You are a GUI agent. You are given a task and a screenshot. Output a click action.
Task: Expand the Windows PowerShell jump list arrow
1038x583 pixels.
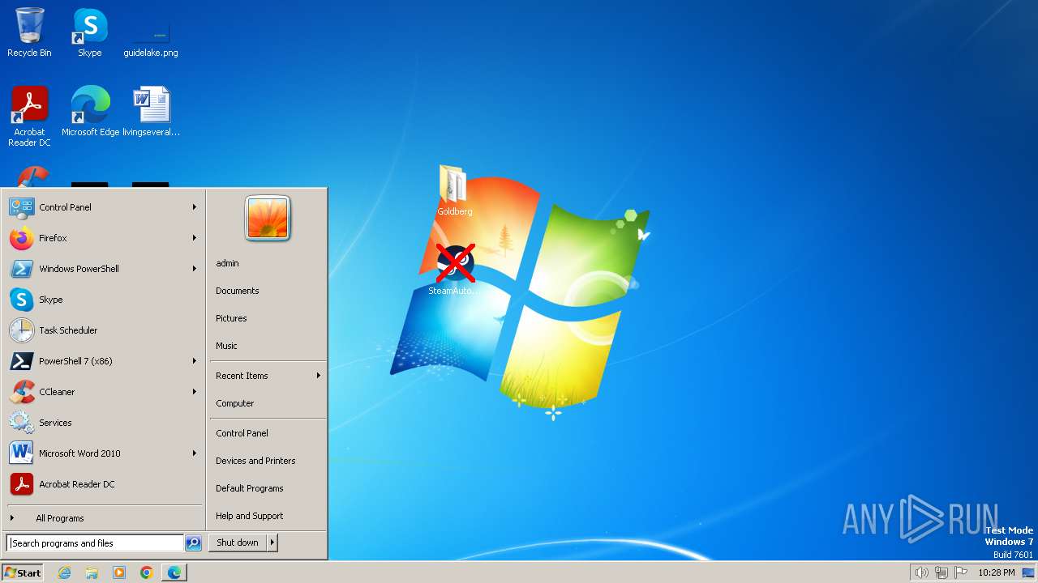[x=195, y=269]
